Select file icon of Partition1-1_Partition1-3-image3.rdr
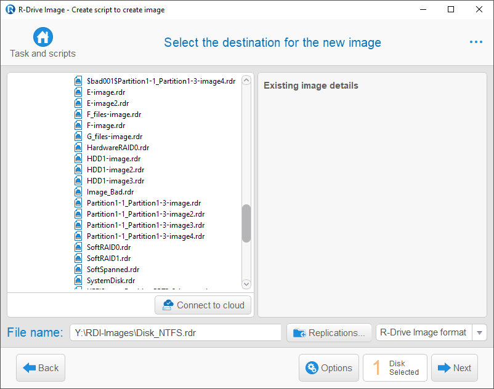 point(78,225)
